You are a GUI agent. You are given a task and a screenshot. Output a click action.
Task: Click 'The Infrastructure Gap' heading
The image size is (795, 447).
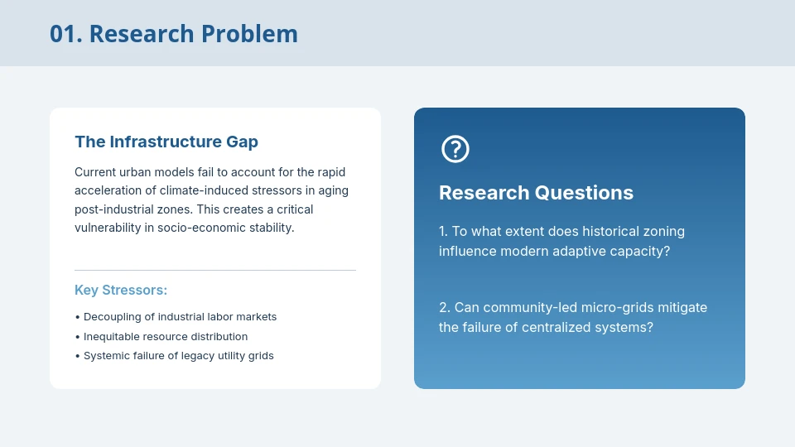click(166, 142)
